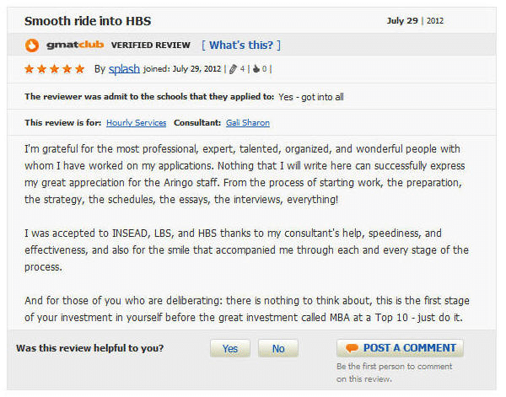The width and height of the screenshot is (506, 397).
Task: Click the POST A COMMENT button
Action: [400, 348]
